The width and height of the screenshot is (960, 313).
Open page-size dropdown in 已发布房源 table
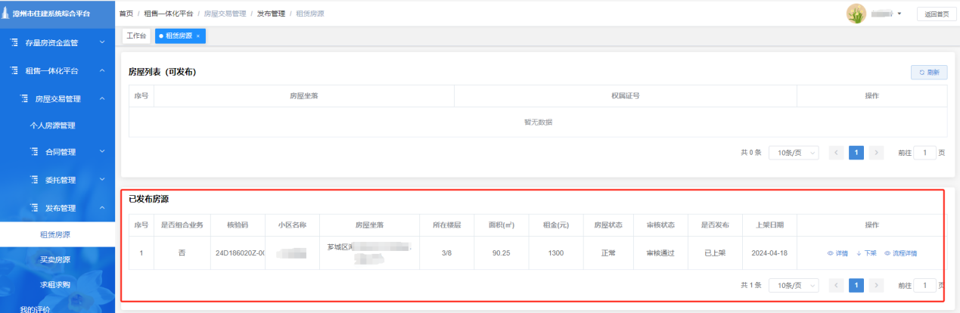coord(794,286)
